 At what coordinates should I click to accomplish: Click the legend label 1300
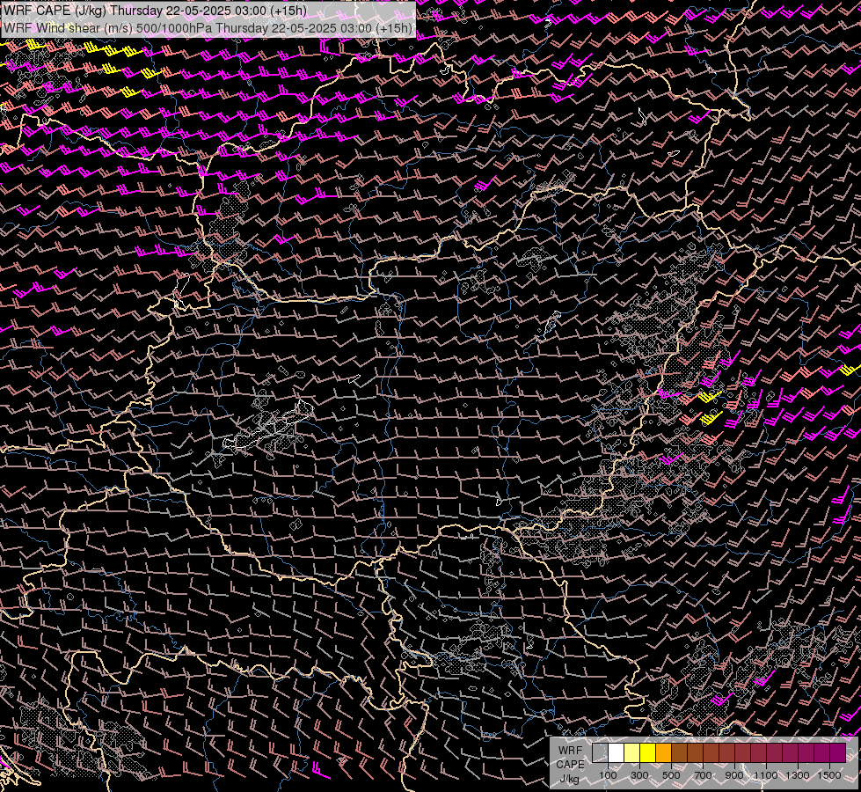point(798,775)
